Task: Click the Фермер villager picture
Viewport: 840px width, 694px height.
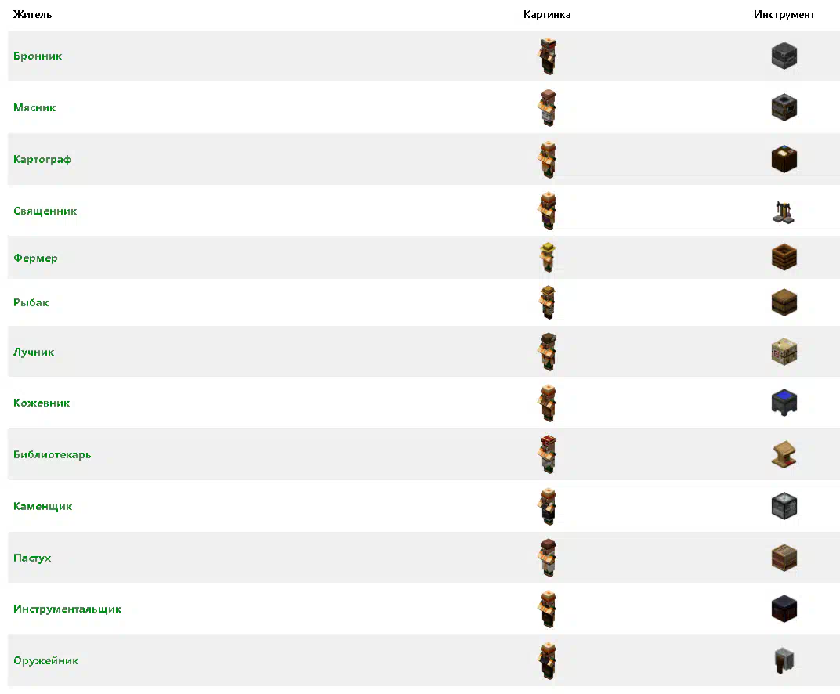Action: coord(547,258)
